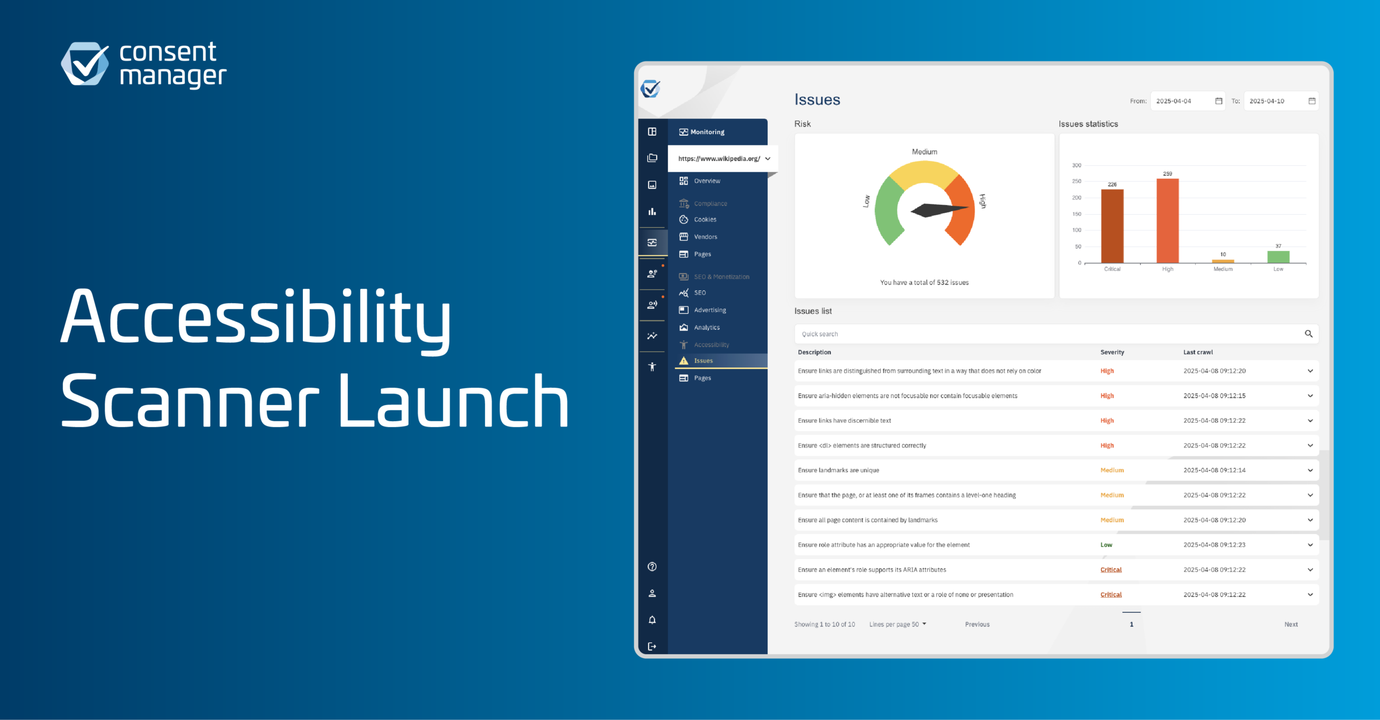Open the wikipedia.org site selector dropdown
Image resolution: width=1380 pixels, height=720 pixels.
coord(722,159)
